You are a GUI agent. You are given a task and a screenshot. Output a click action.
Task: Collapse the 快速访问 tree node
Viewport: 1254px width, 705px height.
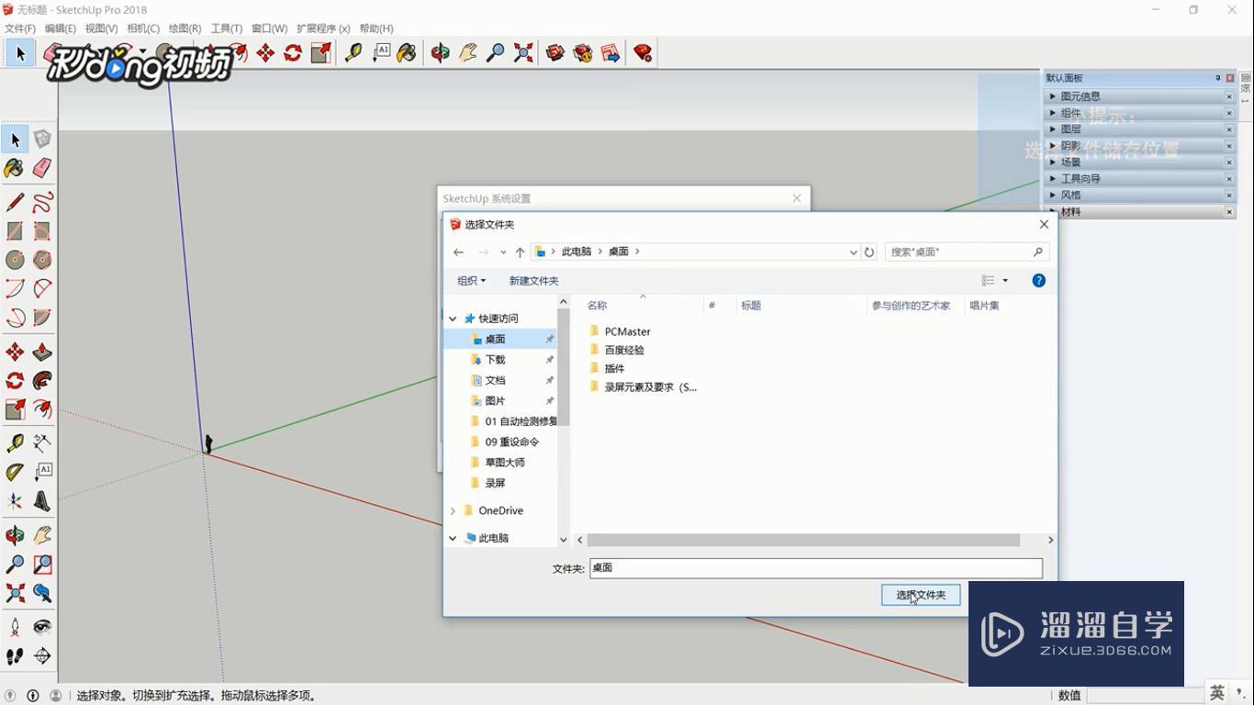coord(453,319)
